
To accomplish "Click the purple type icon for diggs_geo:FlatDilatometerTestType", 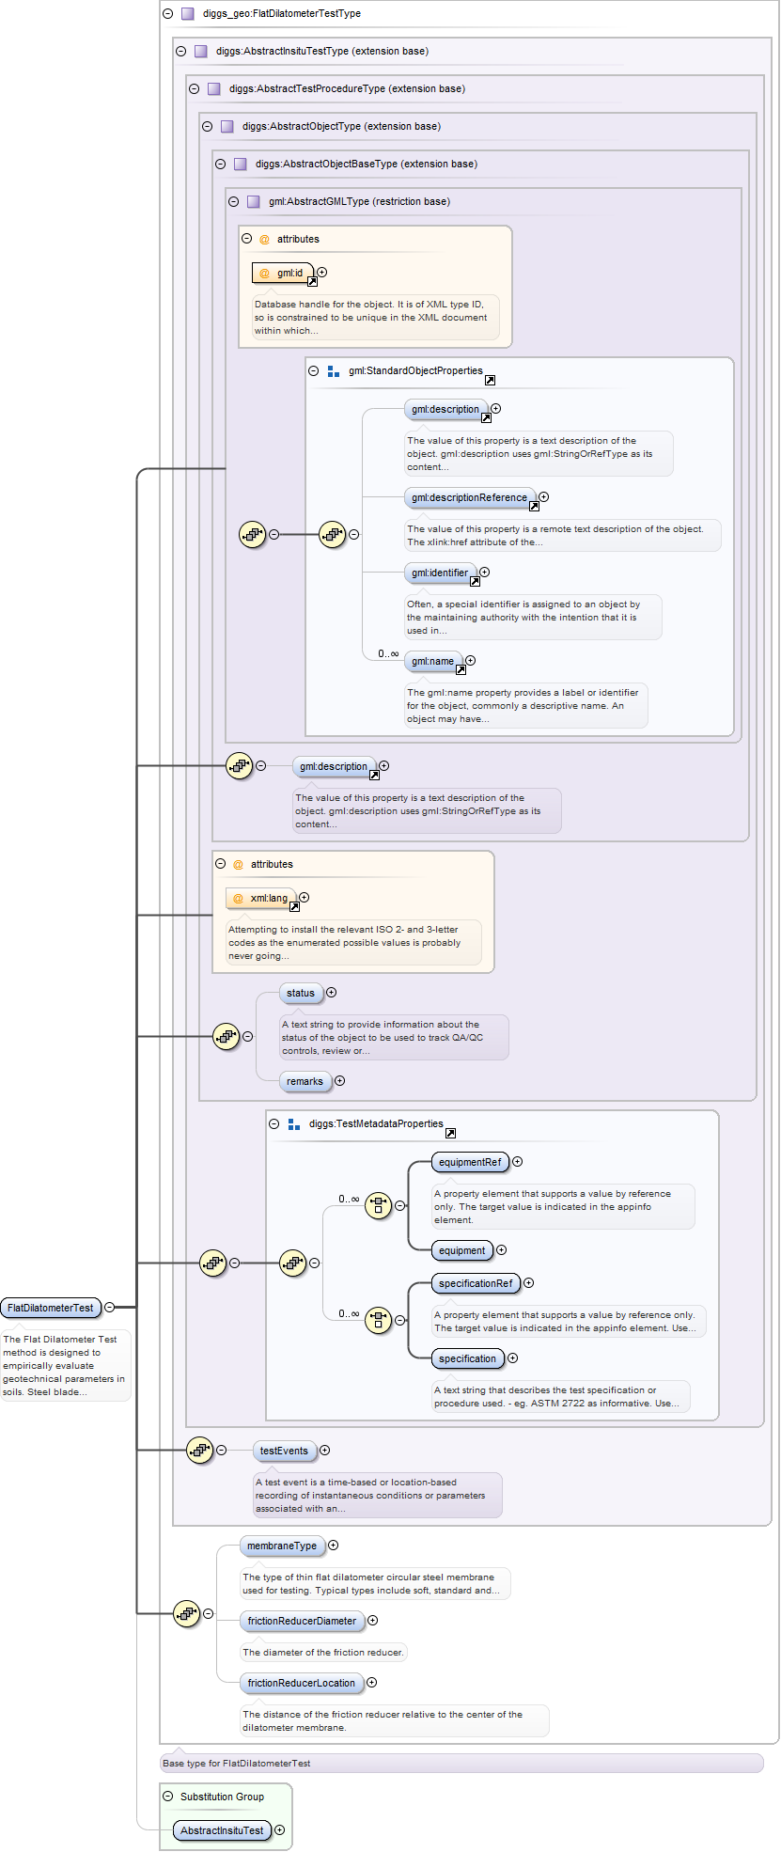I will [187, 14].
